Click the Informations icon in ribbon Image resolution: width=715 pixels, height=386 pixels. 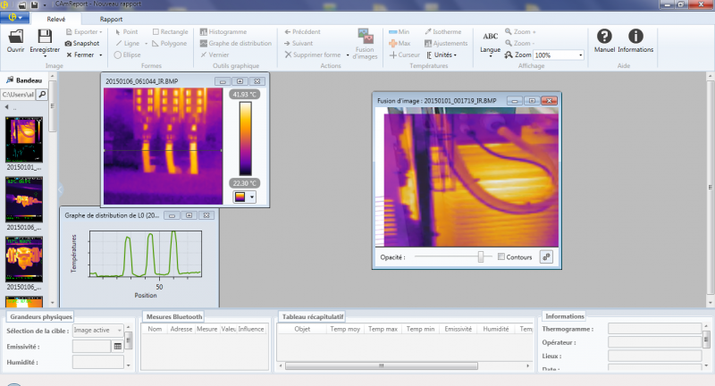tap(635, 37)
